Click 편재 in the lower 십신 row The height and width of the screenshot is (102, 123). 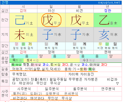[x=108, y=52]
